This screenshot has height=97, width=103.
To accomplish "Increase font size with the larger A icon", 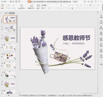I will click(x=70, y=5).
